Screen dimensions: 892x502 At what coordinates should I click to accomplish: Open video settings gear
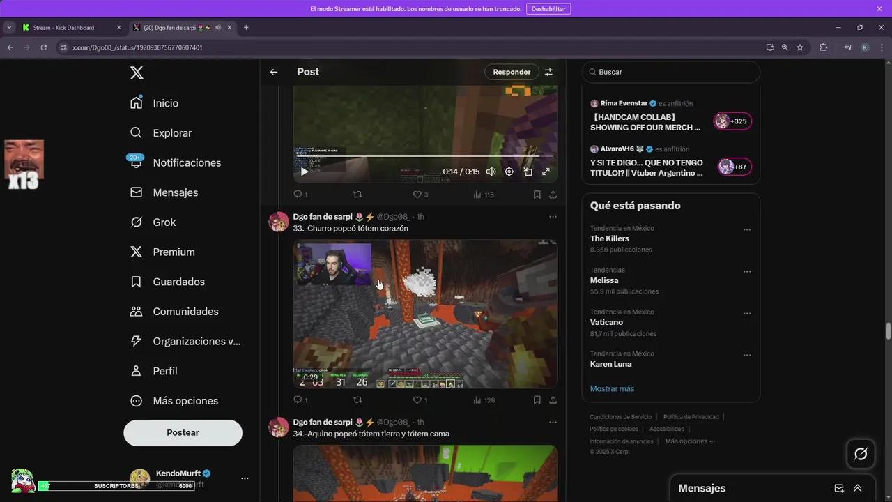pyautogui.click(x=509, y=172)
